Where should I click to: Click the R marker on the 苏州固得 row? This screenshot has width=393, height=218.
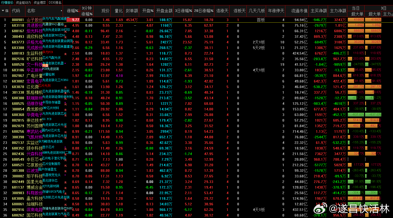66,127
